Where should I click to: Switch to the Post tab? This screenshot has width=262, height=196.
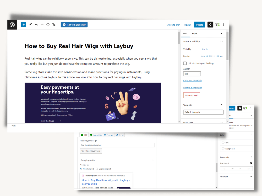point(185,33)
